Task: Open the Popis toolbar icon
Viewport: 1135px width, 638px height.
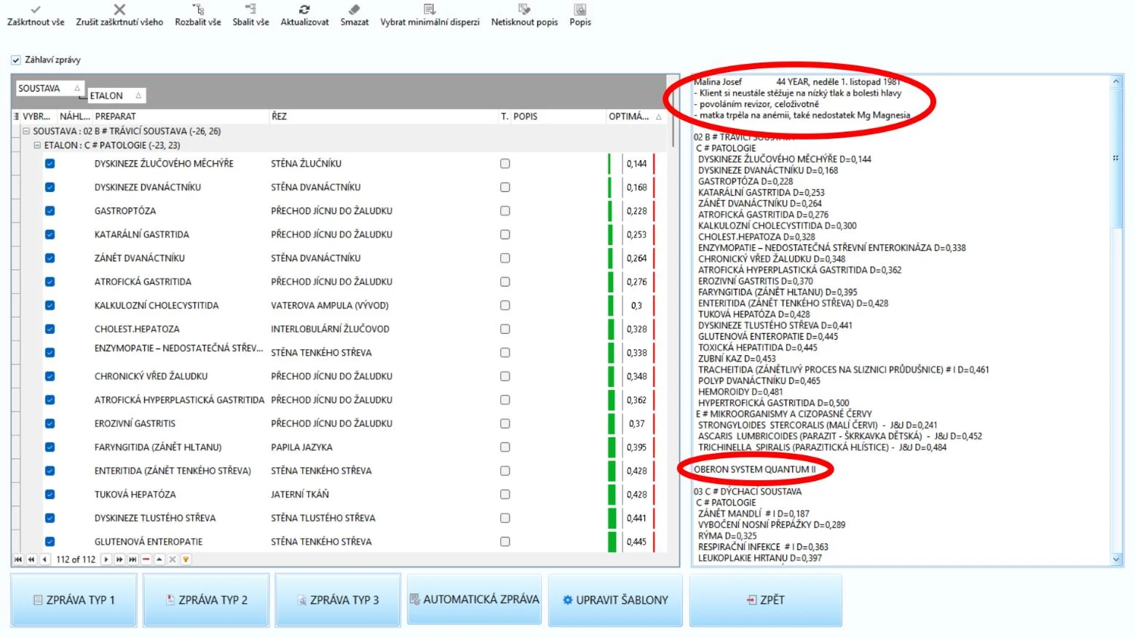Action: point(580,9)
